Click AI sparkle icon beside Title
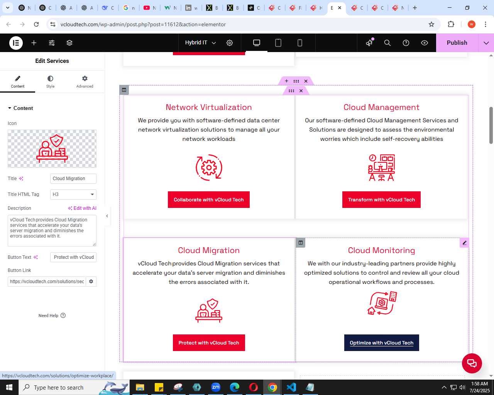The image size is (494, 395). [21, 179]
